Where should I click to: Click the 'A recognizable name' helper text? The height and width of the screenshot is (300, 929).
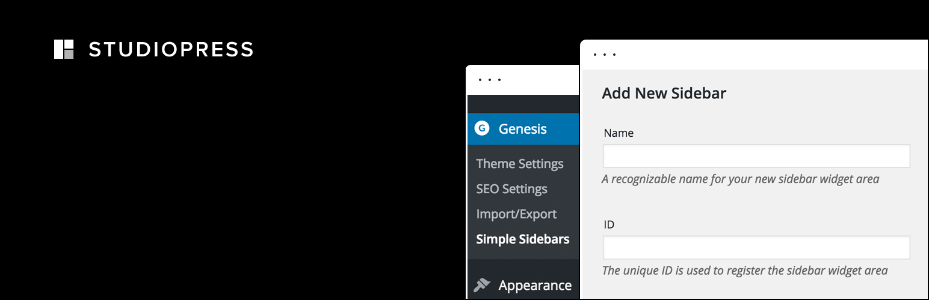click(x=740, y=179)
